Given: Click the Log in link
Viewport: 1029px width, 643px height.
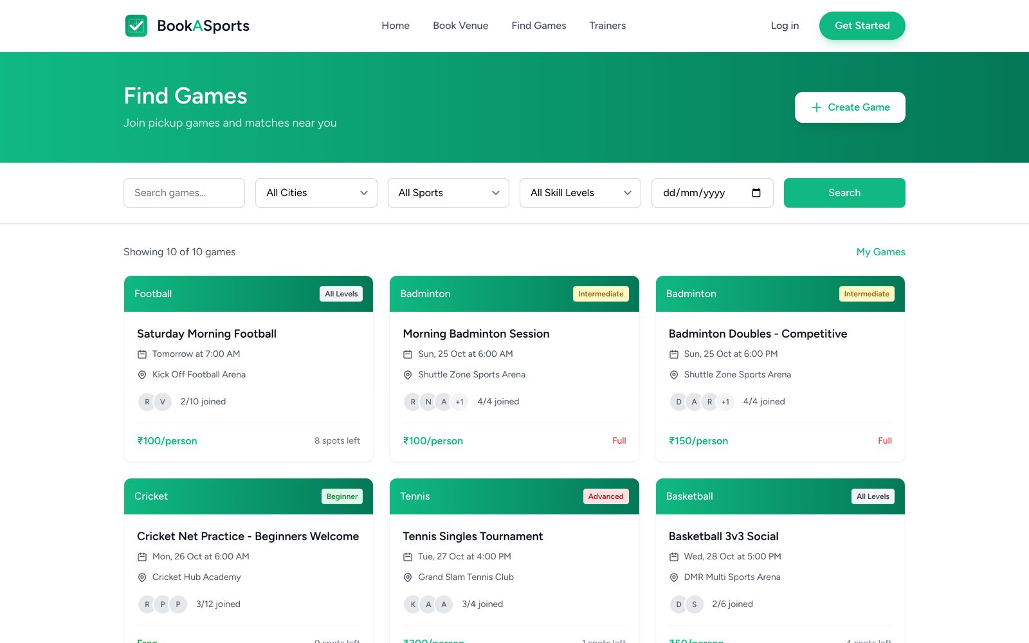Looking at the screenshot, I should pyautogui.click(x=785, y=26).
